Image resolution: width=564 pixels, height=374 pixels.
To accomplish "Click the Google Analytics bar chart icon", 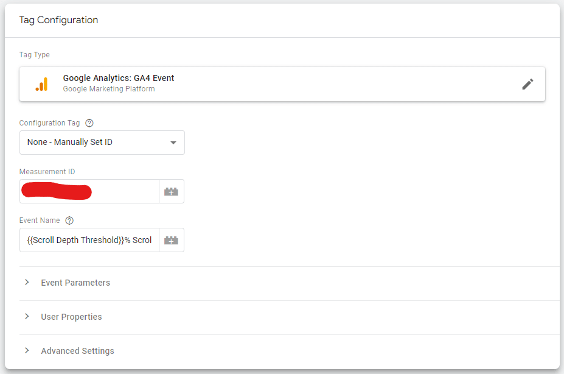I will [42, 84].
